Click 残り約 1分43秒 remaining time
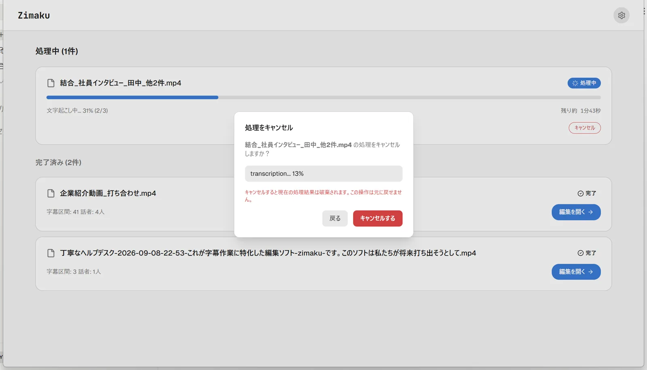 (581, 111)
